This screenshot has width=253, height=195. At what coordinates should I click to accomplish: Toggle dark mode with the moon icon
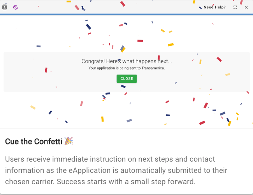[x=15, y=7]
